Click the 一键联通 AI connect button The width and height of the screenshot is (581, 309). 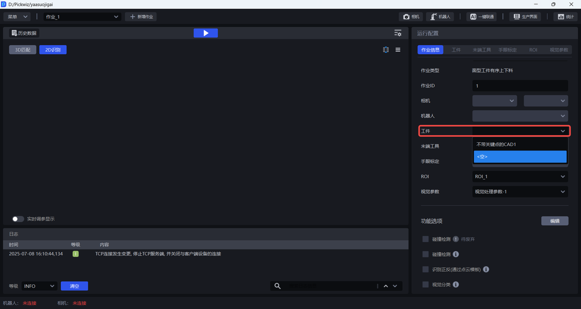tap(481, 17)
